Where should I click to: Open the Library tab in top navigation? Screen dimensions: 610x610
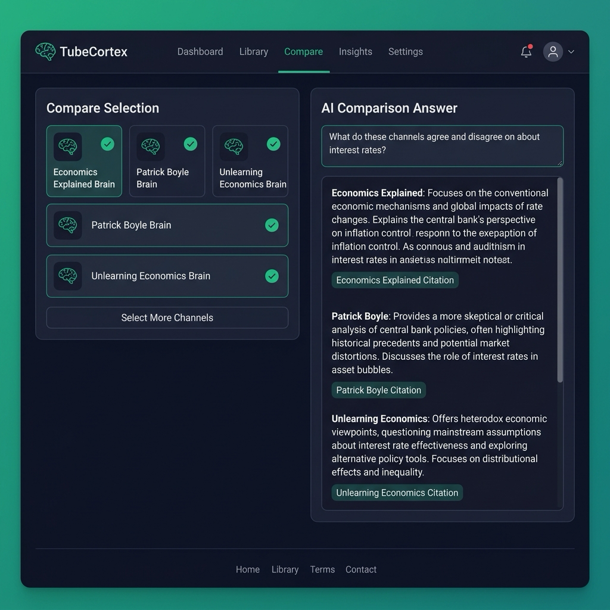click(x=254, y=52)
